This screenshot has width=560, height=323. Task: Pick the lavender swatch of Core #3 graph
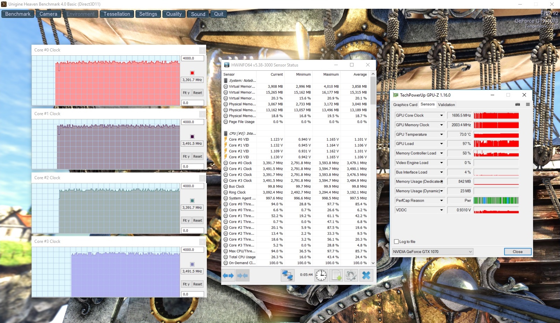click(192, 264)
